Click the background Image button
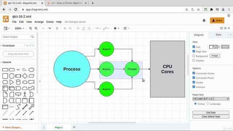 [215, 56]
